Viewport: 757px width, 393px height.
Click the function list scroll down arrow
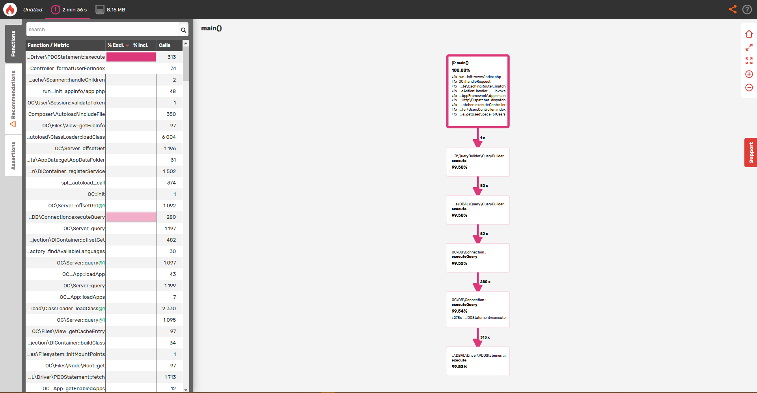tap(186, 389)
